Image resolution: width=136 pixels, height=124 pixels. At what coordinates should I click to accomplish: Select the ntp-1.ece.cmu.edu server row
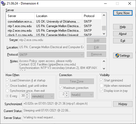(54, 26)
